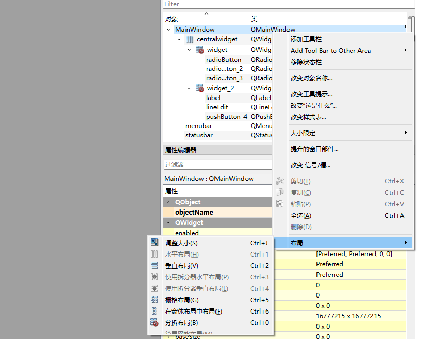Expand the baseSize property row

coord(169,336)
